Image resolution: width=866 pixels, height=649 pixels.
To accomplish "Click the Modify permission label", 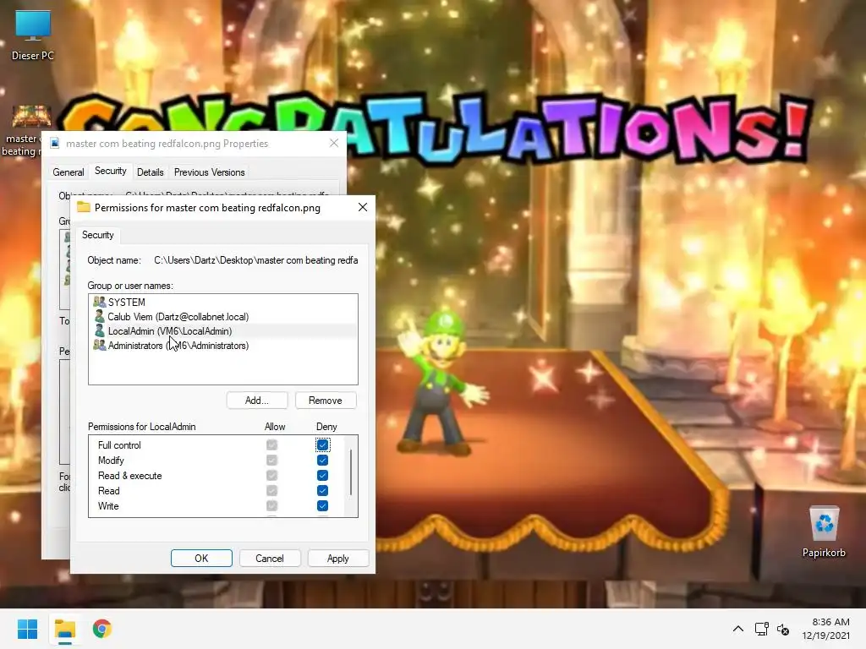I will coord(111,461).
